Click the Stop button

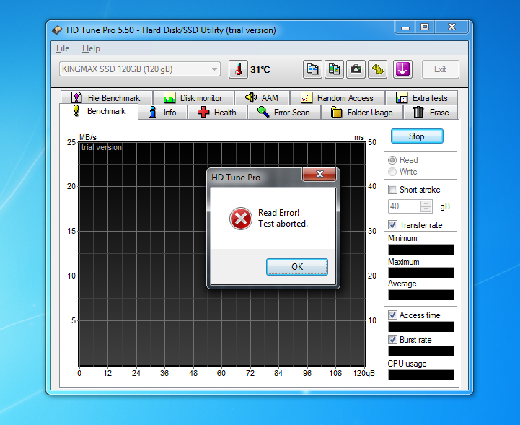pos(417,136)
